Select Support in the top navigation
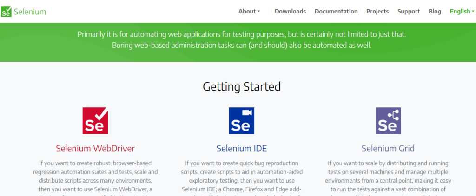This screenshot has width=476, height=196. (409, 12)
